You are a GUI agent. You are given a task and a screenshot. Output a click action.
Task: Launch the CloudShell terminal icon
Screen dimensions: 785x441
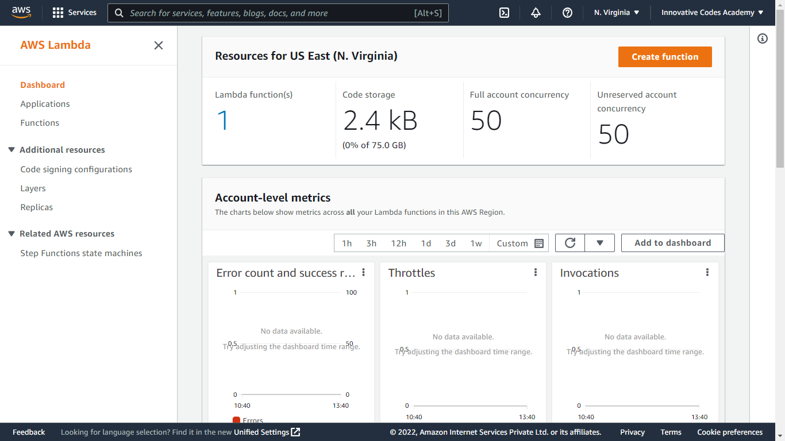[504, 13]
